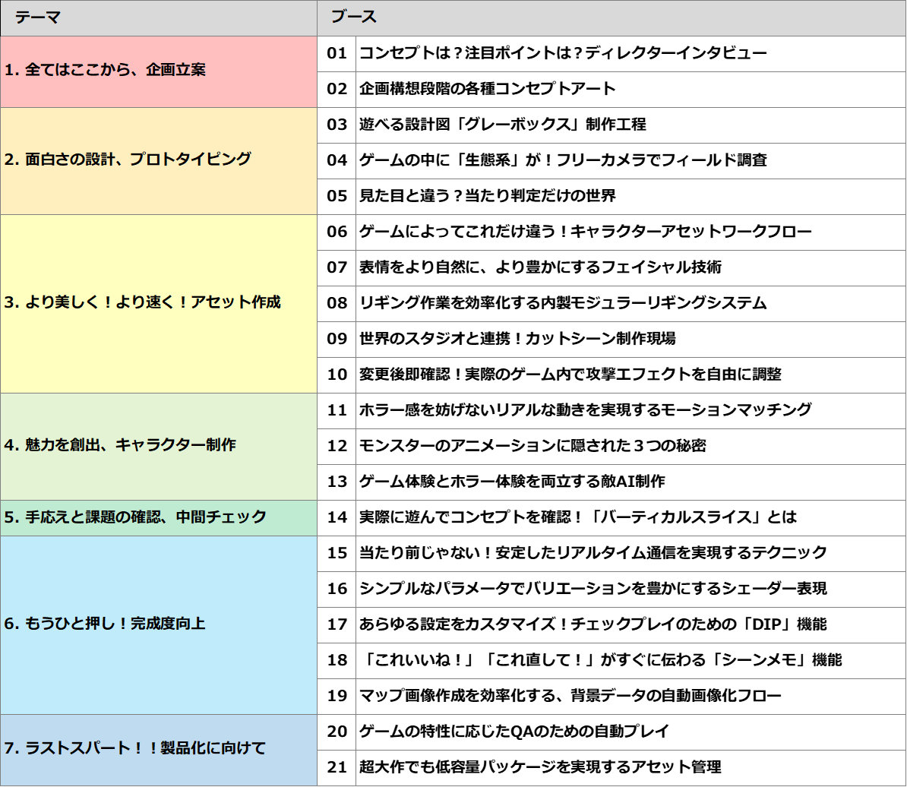Click booth number 03
This screenshot has height=787, width=907.
coord(337,125)
